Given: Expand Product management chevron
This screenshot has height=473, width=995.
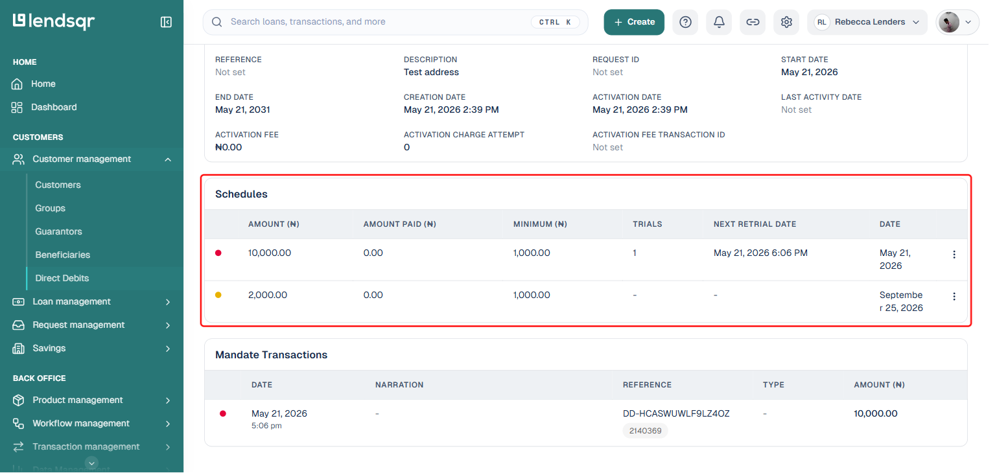Looking at the screenshot, I should pyautogui.click(x=168, y=400).
